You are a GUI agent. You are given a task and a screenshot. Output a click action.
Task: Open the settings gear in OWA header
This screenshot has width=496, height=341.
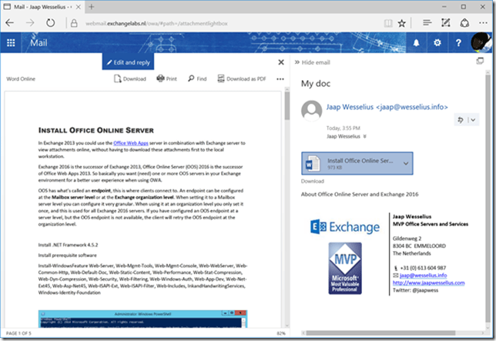[x=437, y=43]
